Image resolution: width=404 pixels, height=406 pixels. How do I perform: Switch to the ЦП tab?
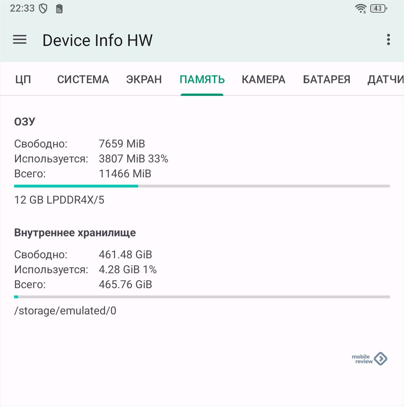(x=23, y=79)
